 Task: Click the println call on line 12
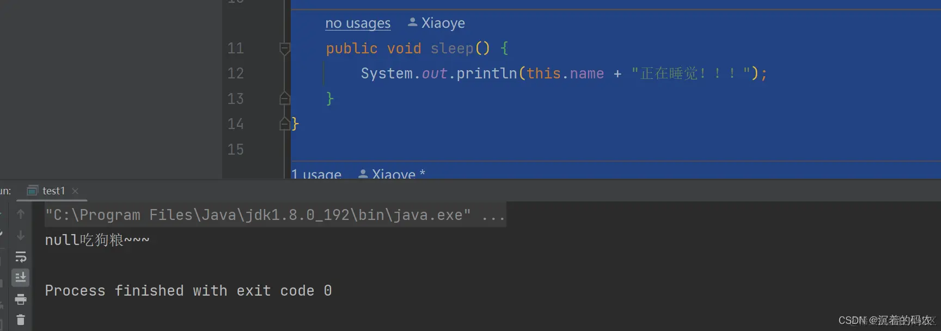(x=486, y=73)
